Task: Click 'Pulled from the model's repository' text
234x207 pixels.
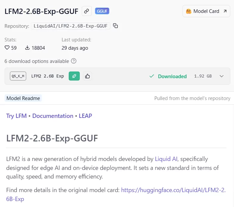Action: (x=192, y=98)
